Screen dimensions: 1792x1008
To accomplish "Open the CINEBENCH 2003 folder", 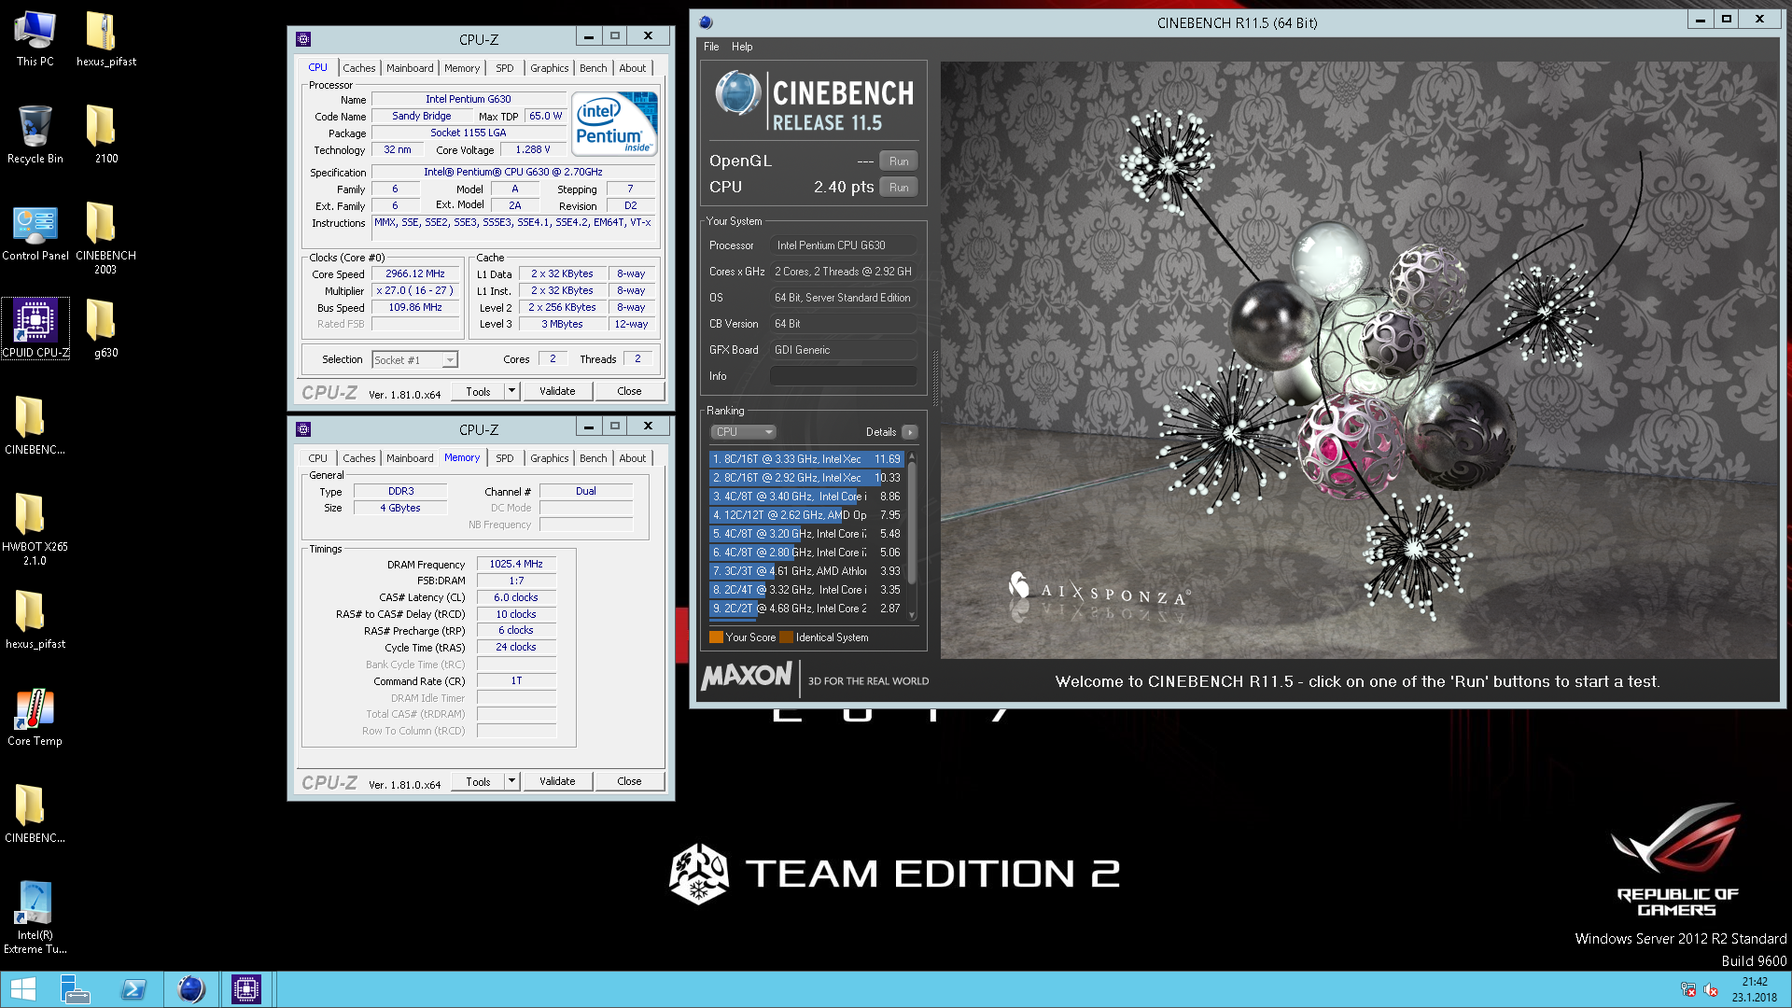I will (105, 239).
